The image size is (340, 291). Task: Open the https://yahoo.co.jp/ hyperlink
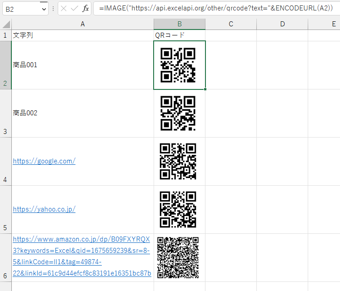click(44, 209)
